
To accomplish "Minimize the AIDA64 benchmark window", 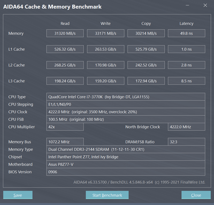I will [x=187, y=5].
